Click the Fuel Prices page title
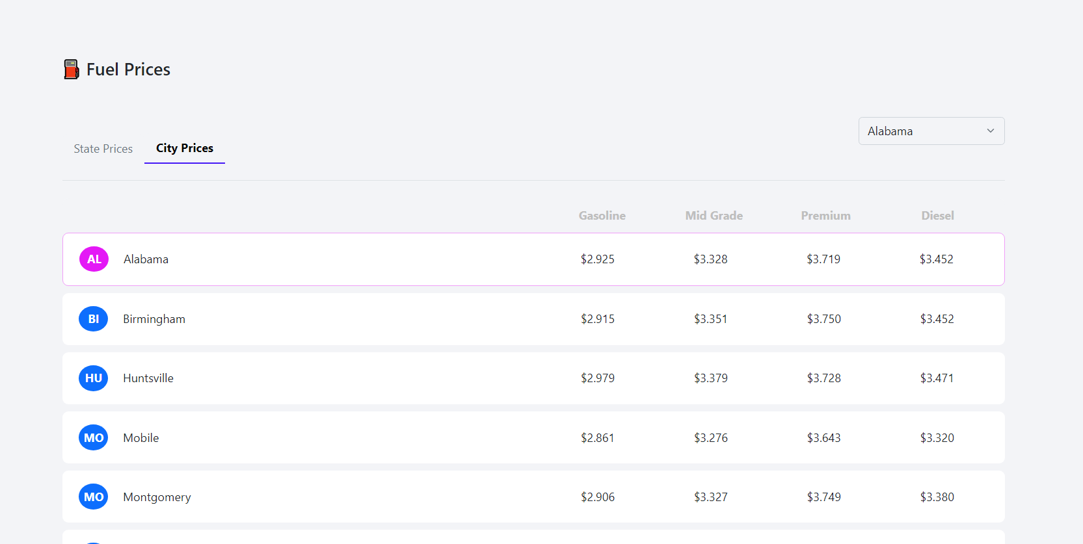Image resolution: width=1083 pixels, height=544 pixels. pos(128,70)
